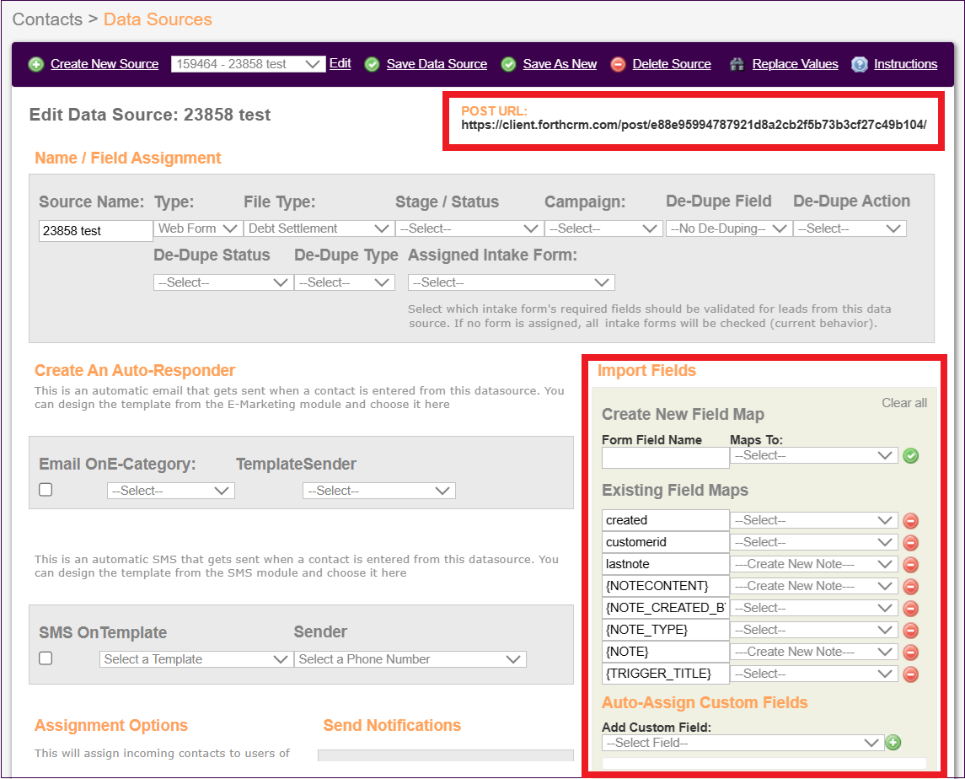Open the data source selector '159464 - 23858 test'
The width and height of the screenshot is (965, 779).
[248, 64]
